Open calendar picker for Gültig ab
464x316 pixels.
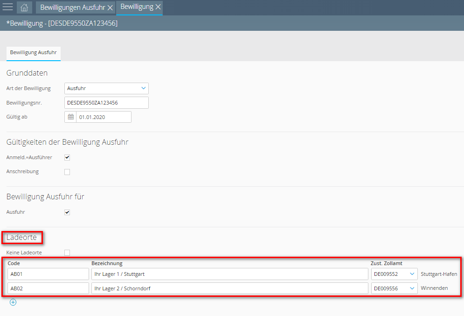coord(71,117)
